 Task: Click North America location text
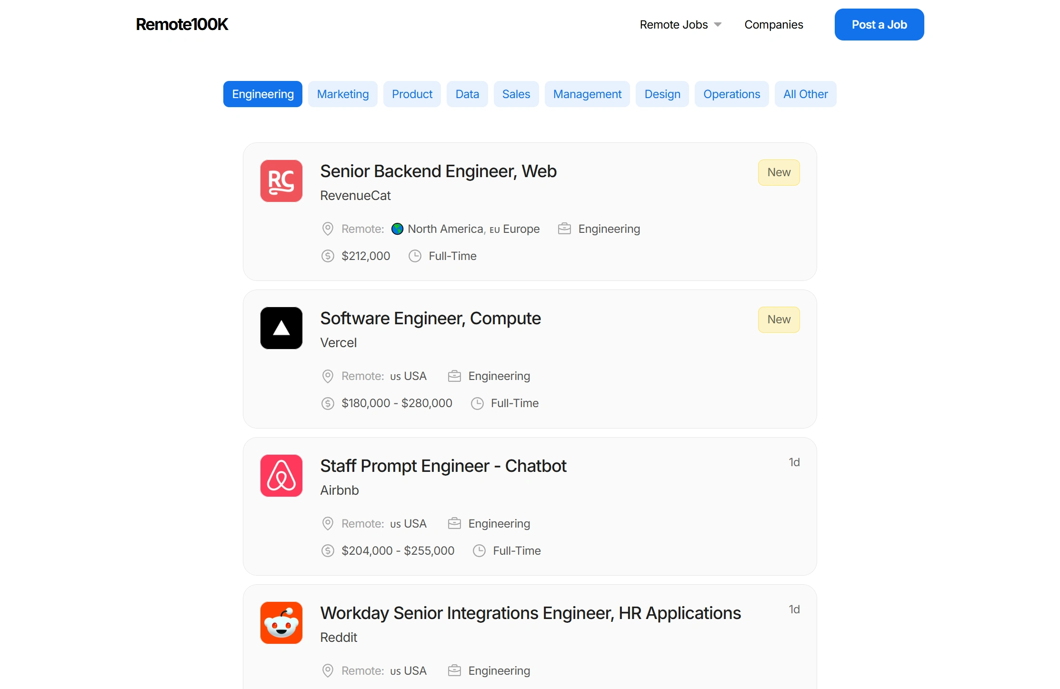tap(445, 229)
